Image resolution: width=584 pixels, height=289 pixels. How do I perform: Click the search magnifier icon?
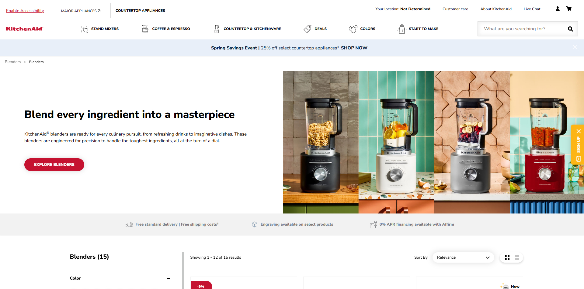pos(570,29)
